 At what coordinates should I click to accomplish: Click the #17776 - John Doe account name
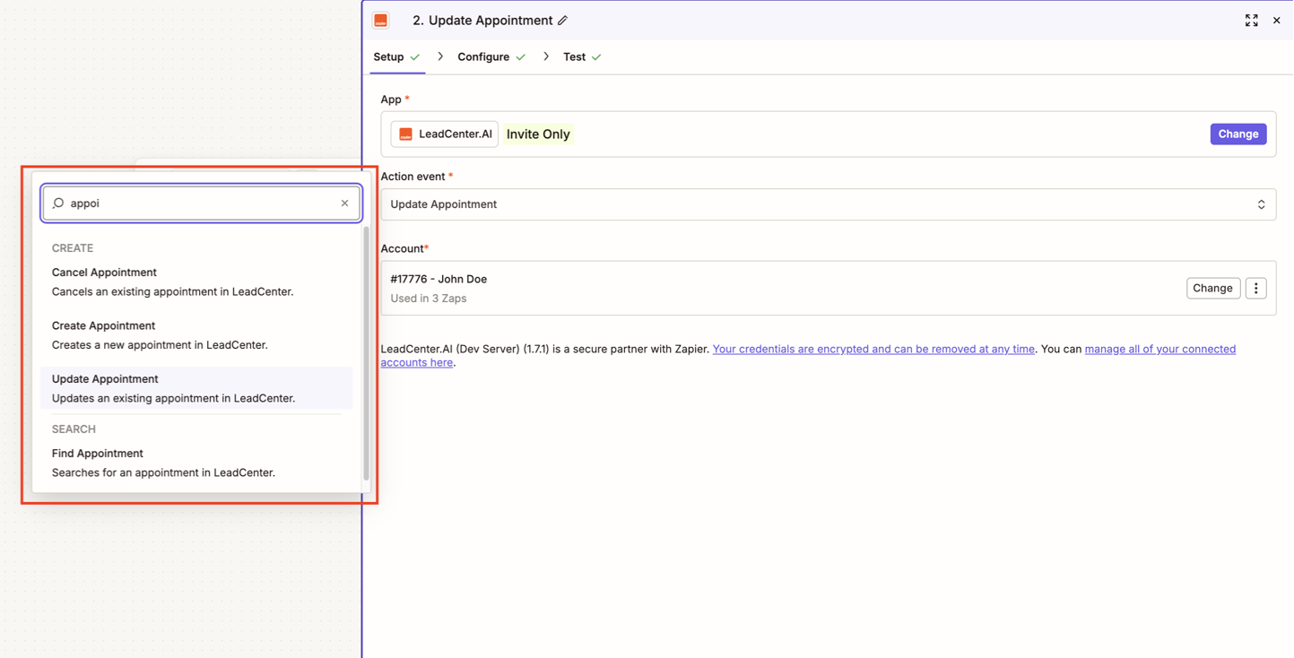pyautogui.click(x=439, y=279)
